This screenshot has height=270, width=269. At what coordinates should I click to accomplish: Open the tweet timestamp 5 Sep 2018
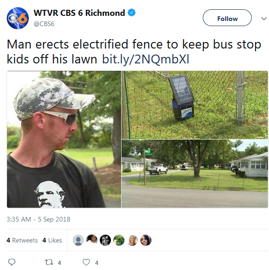click(38, 219)
